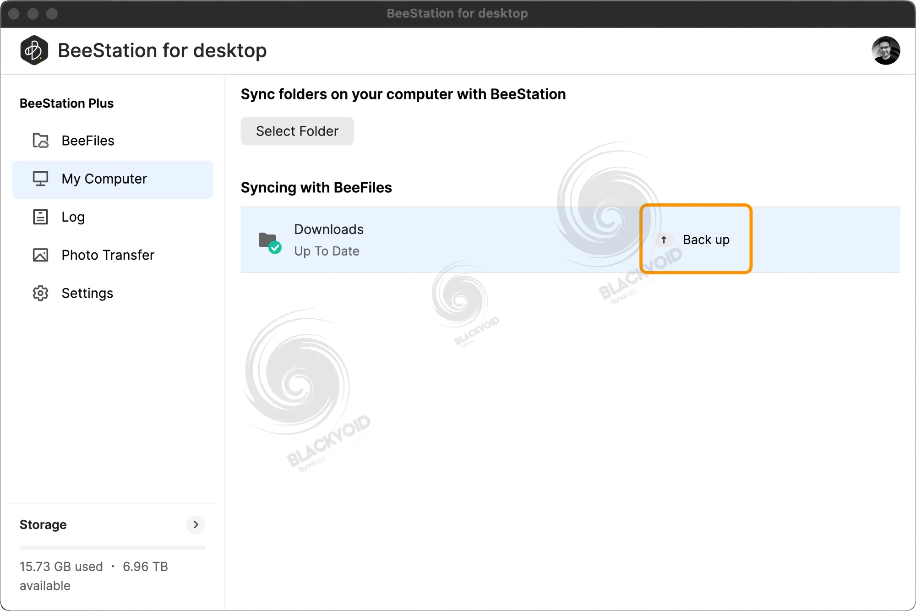Click the Downloads folder sync status icon
916x611 pixels.
click(x=270, y=243)
